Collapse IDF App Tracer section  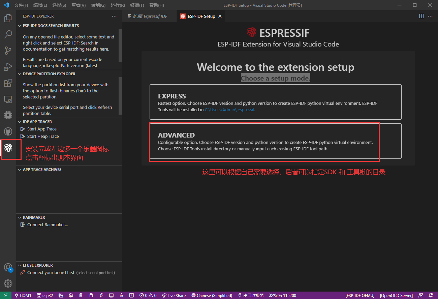click(69, 122)
